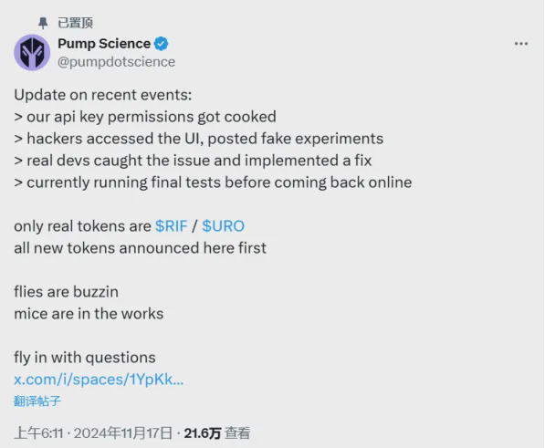This screenshot has width=545, height=448.
Task: Click the Pump Science display name
Action: [104, 44]
